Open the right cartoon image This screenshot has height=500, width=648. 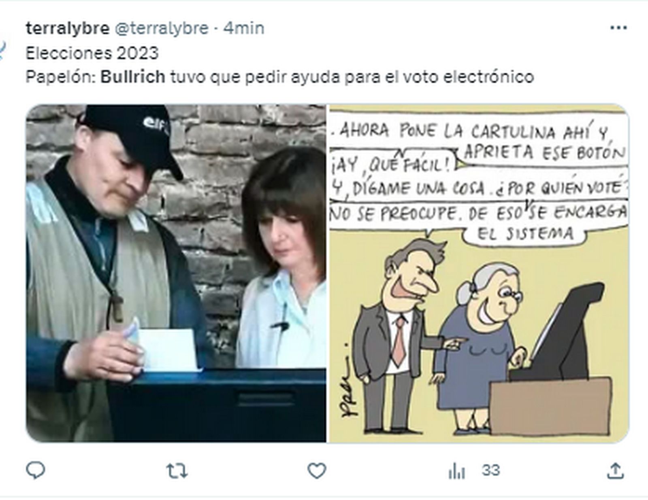(479, 273)
